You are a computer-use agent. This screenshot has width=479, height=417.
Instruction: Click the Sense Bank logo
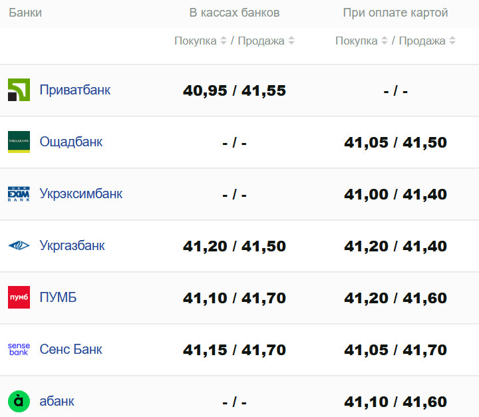coord(19,349)
